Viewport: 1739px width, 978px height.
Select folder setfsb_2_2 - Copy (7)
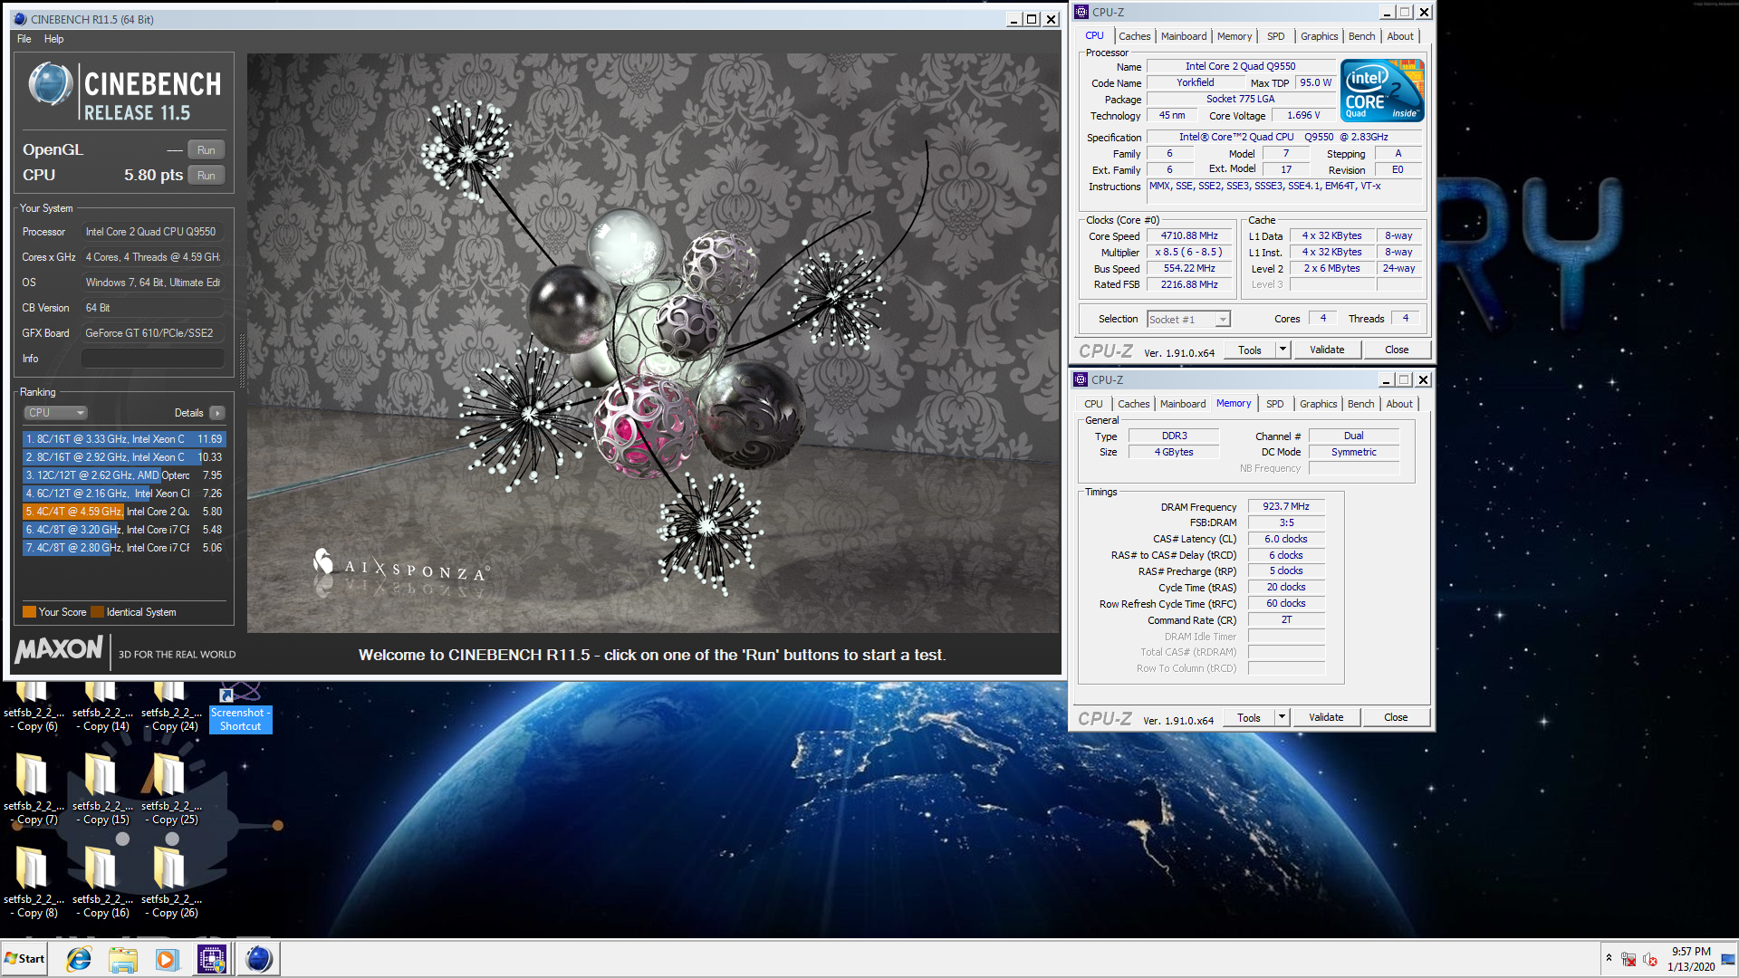click(x=34, y=788)
